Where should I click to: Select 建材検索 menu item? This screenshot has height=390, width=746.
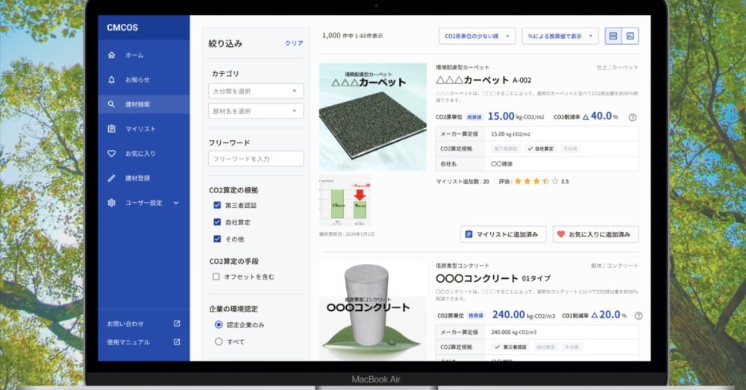[x=144, y=104]
